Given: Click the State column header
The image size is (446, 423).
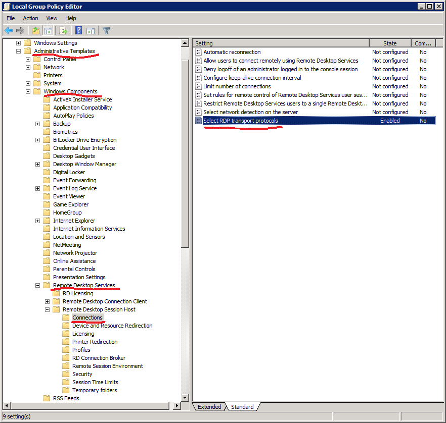Looking at the screenshot, I should [389, 43].
